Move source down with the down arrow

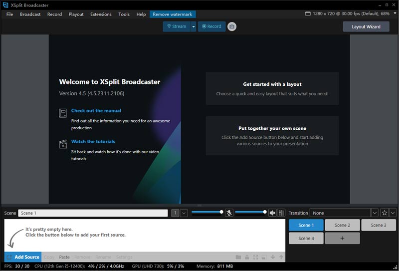pos(273,257)
